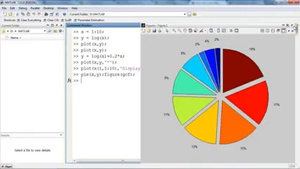Open the Parallel menu
Image resolution: width=300 pixels, height=169 pixels.
click(x=35, y=8)
